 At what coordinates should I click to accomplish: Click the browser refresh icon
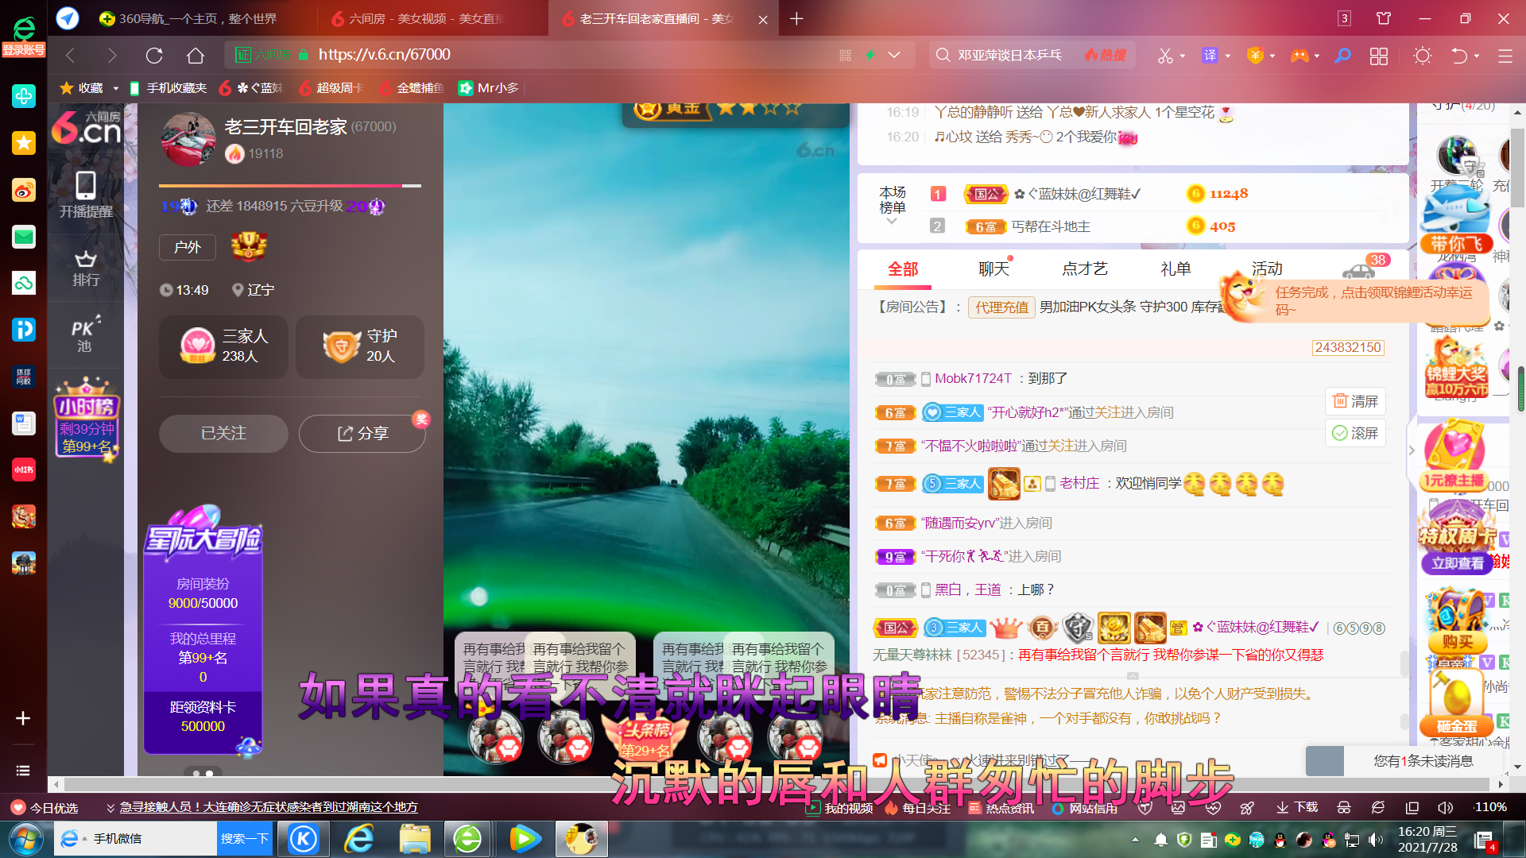point(154,56)
